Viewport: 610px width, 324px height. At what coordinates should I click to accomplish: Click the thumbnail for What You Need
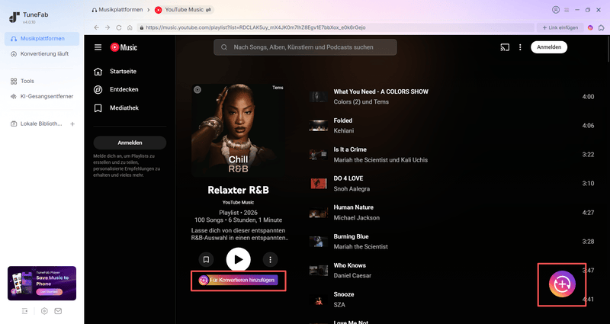pos(318,97)
